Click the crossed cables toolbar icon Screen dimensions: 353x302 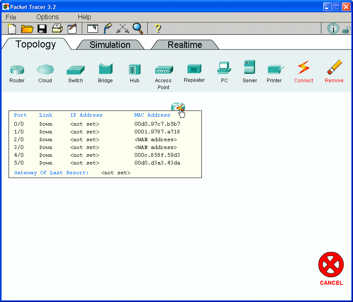coord(123,29)
